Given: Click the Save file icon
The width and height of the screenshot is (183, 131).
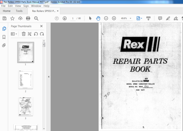Looking at the screenshot, I should [x=5, y=18].
